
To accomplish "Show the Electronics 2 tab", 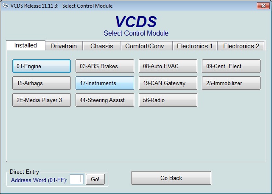I will (x=241, y=46).
